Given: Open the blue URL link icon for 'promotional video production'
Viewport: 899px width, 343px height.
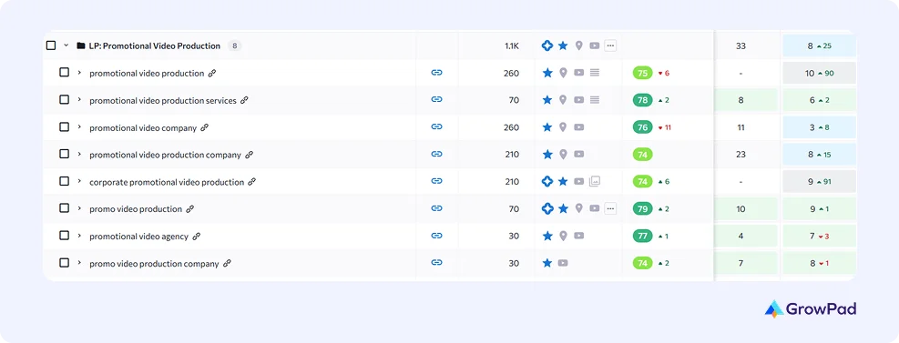Looking at the screenshot, I should pyautogui.click(x=437, y=73).
